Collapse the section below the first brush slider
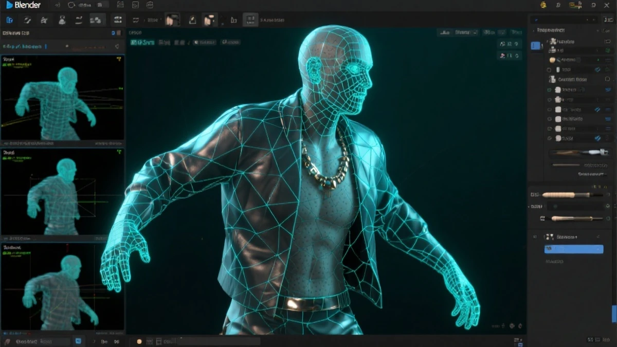 click(530, 206)
